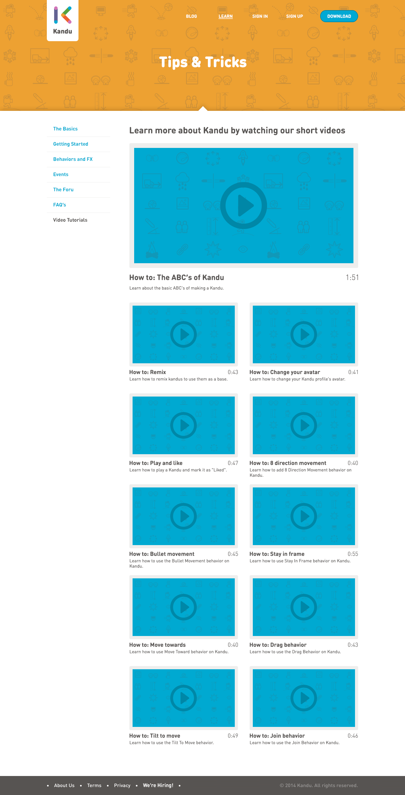Select the Learn navigation item
This screenshot has width=405, height=795.
(x=226, y=16)
